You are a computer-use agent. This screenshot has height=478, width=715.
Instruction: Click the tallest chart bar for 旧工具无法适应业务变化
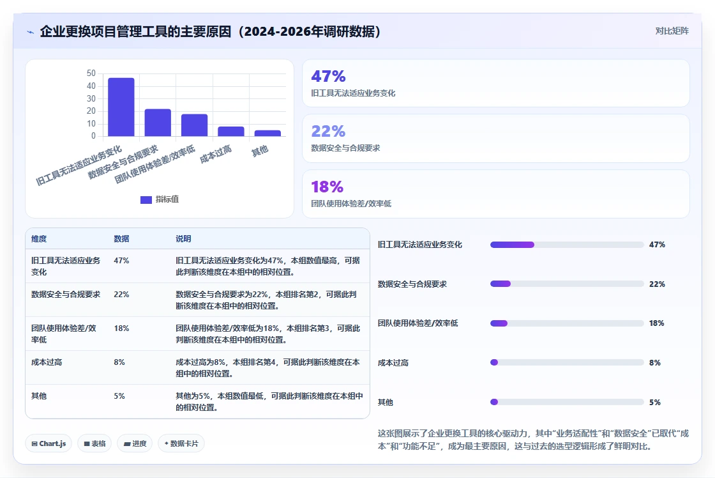121,107
